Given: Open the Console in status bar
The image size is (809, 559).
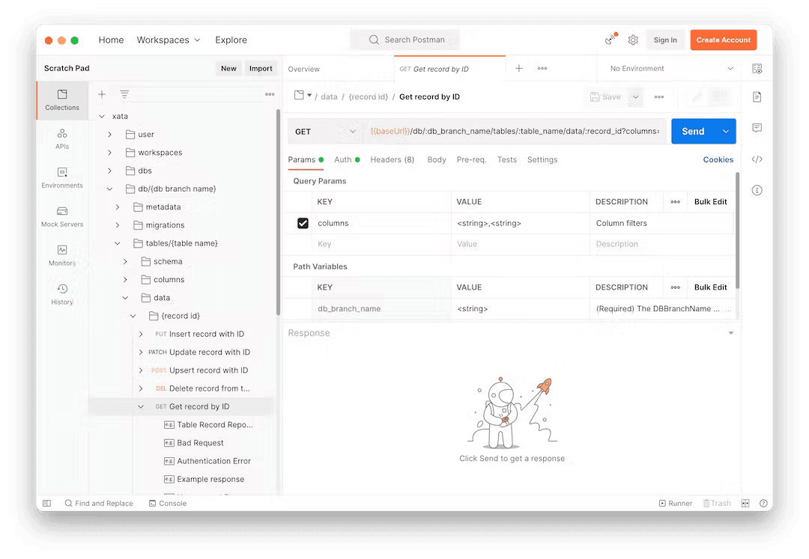Looking at the screenshot, I should [168, 504].
